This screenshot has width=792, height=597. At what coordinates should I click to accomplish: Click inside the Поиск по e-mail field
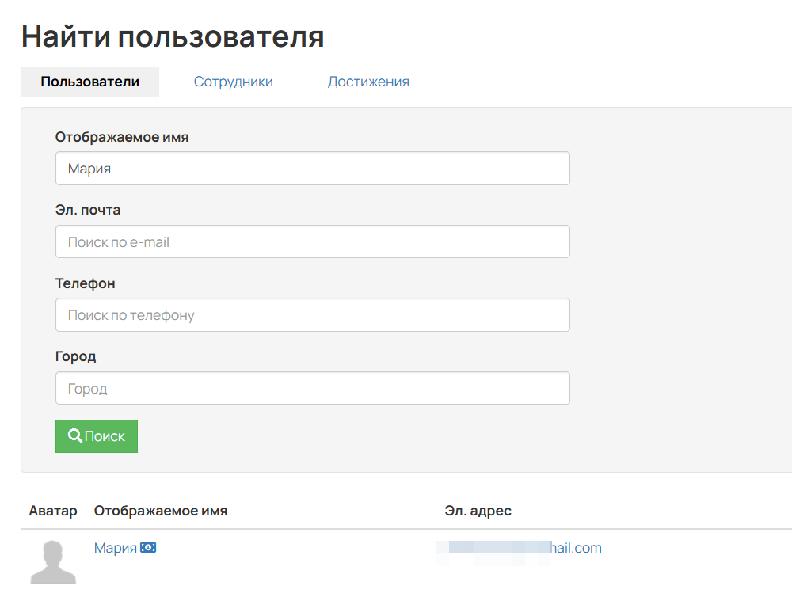click(312, 241)
